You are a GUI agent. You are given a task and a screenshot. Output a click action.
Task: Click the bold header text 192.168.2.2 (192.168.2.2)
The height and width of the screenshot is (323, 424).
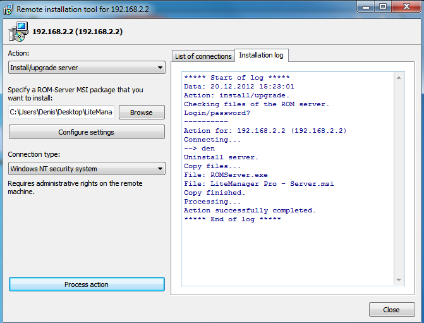pyautogui.click(x=77, y=32)
